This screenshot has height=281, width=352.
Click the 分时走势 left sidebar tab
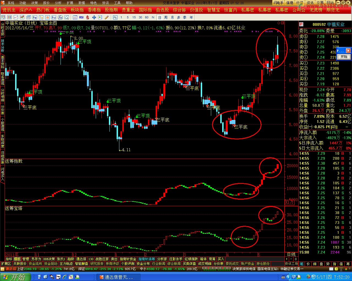[x=2, y=30]
